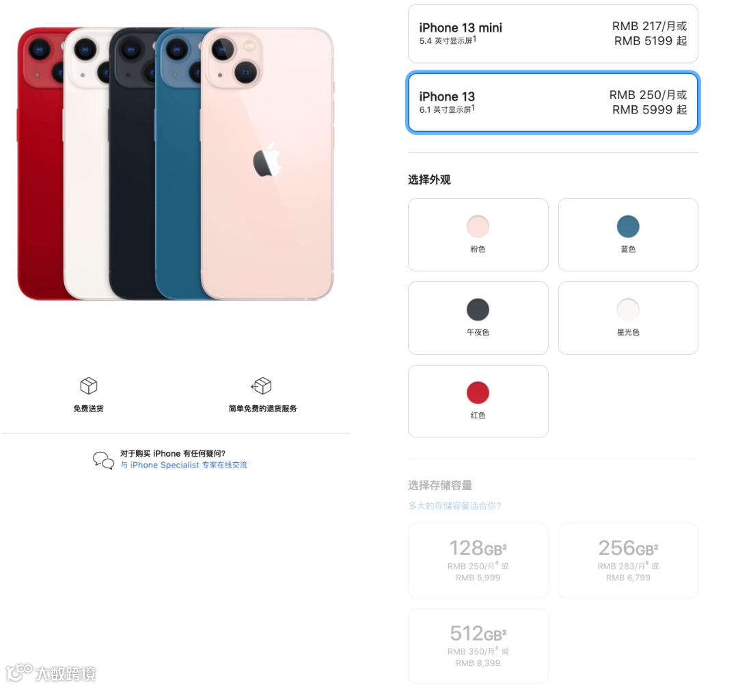Select 256GB storage option

[628, 561]
